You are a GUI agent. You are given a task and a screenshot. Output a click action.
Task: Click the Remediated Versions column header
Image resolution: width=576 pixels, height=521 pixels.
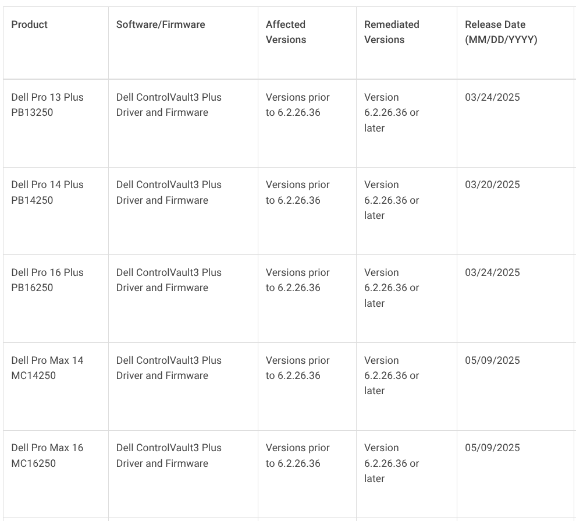[392, 32]
